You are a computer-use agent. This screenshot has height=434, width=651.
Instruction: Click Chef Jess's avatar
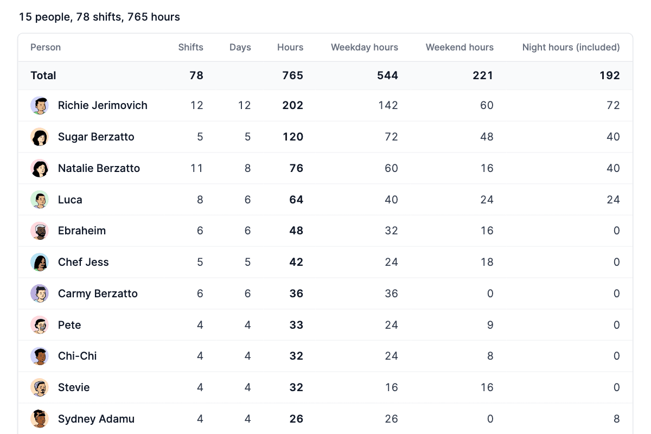(40, 262)
